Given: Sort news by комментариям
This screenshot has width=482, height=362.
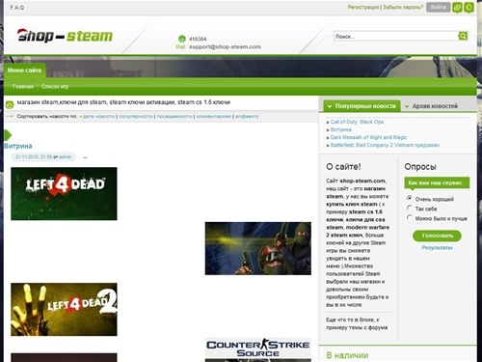Looking at the screenshot, I should (x=214, y=116).
